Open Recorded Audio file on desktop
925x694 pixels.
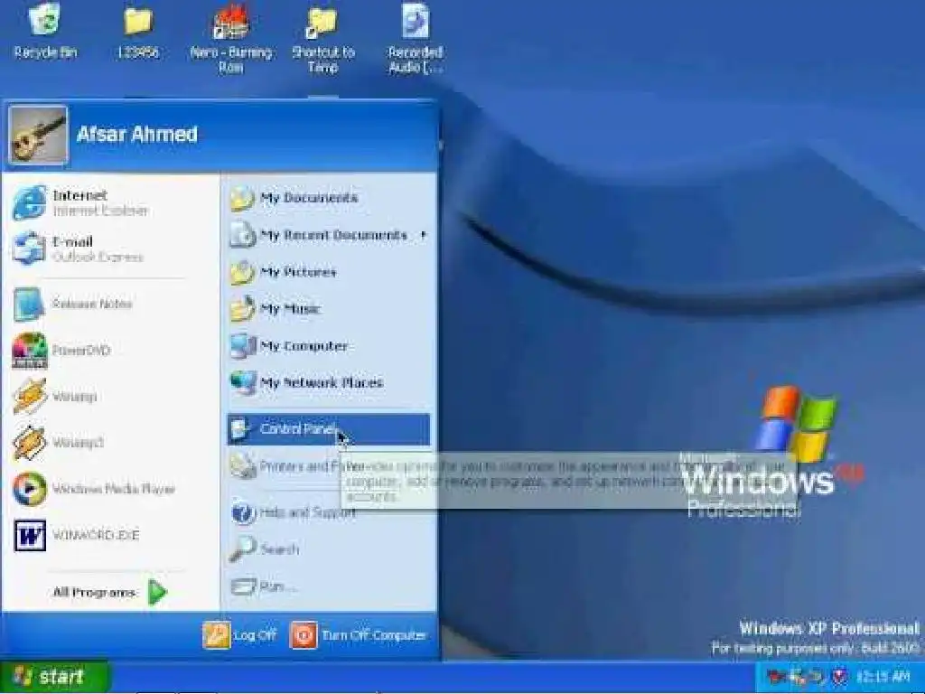click(x=416, y=38)
